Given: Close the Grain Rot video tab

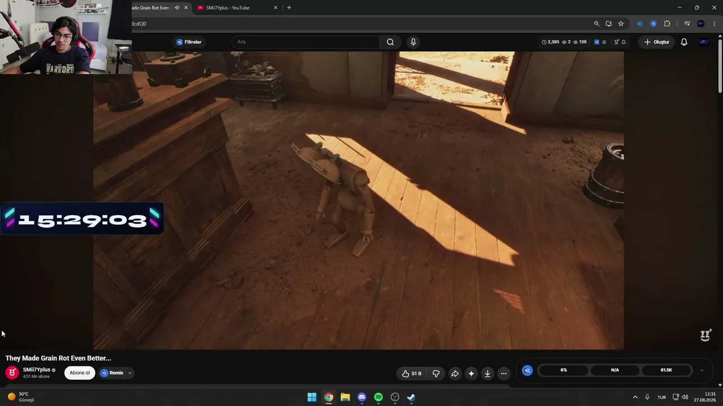Looking at the screenshot, I should click(186, 8).
